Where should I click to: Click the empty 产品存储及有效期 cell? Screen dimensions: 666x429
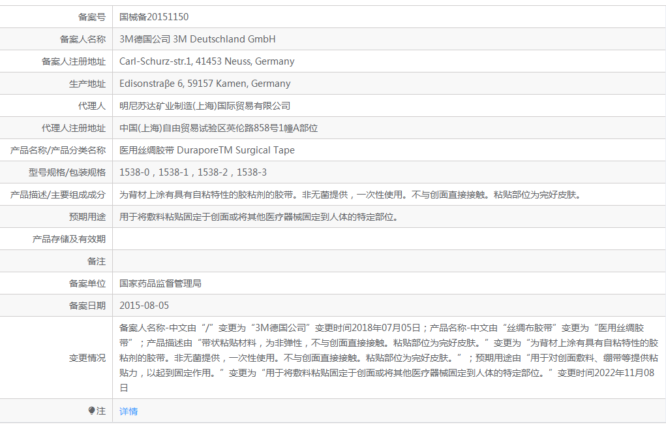pyautogui.click(x=326, y=238)
